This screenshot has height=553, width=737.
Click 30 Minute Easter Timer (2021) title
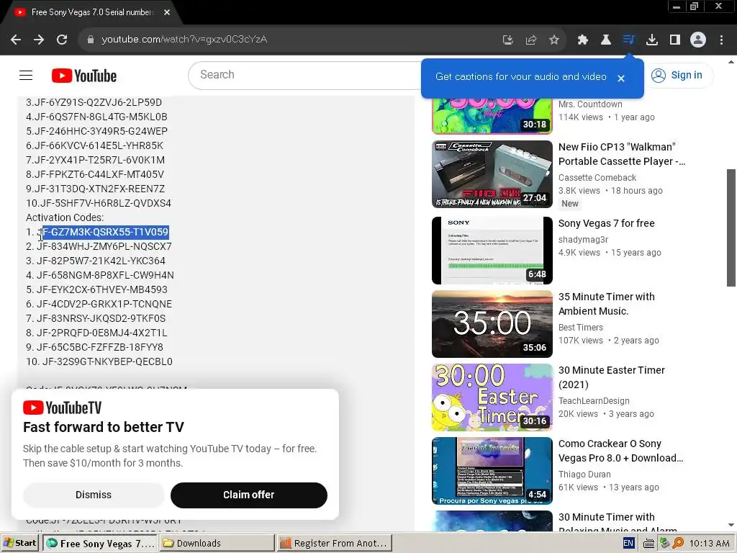tap(612, 377)
